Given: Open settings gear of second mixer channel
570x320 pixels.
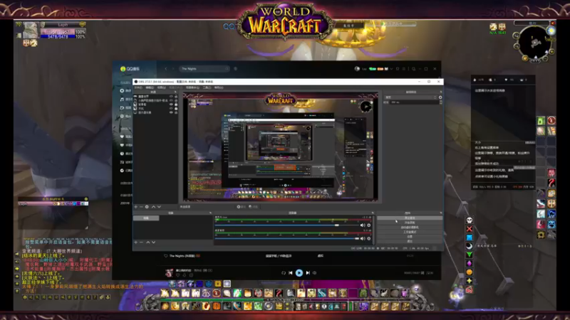Looking at the screenshot, I should click(369, 238).
